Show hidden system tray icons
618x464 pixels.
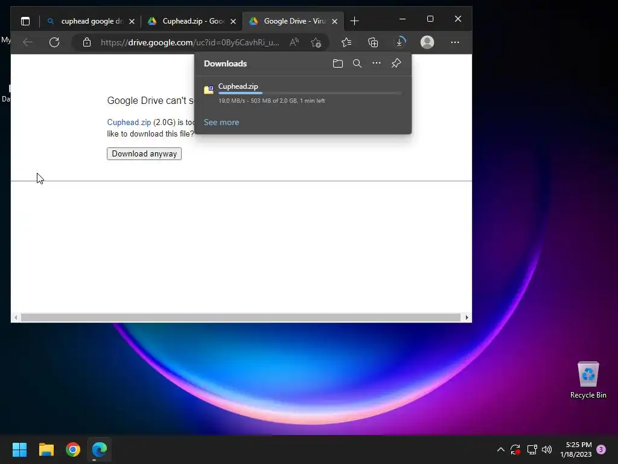(x=500, y=449)
